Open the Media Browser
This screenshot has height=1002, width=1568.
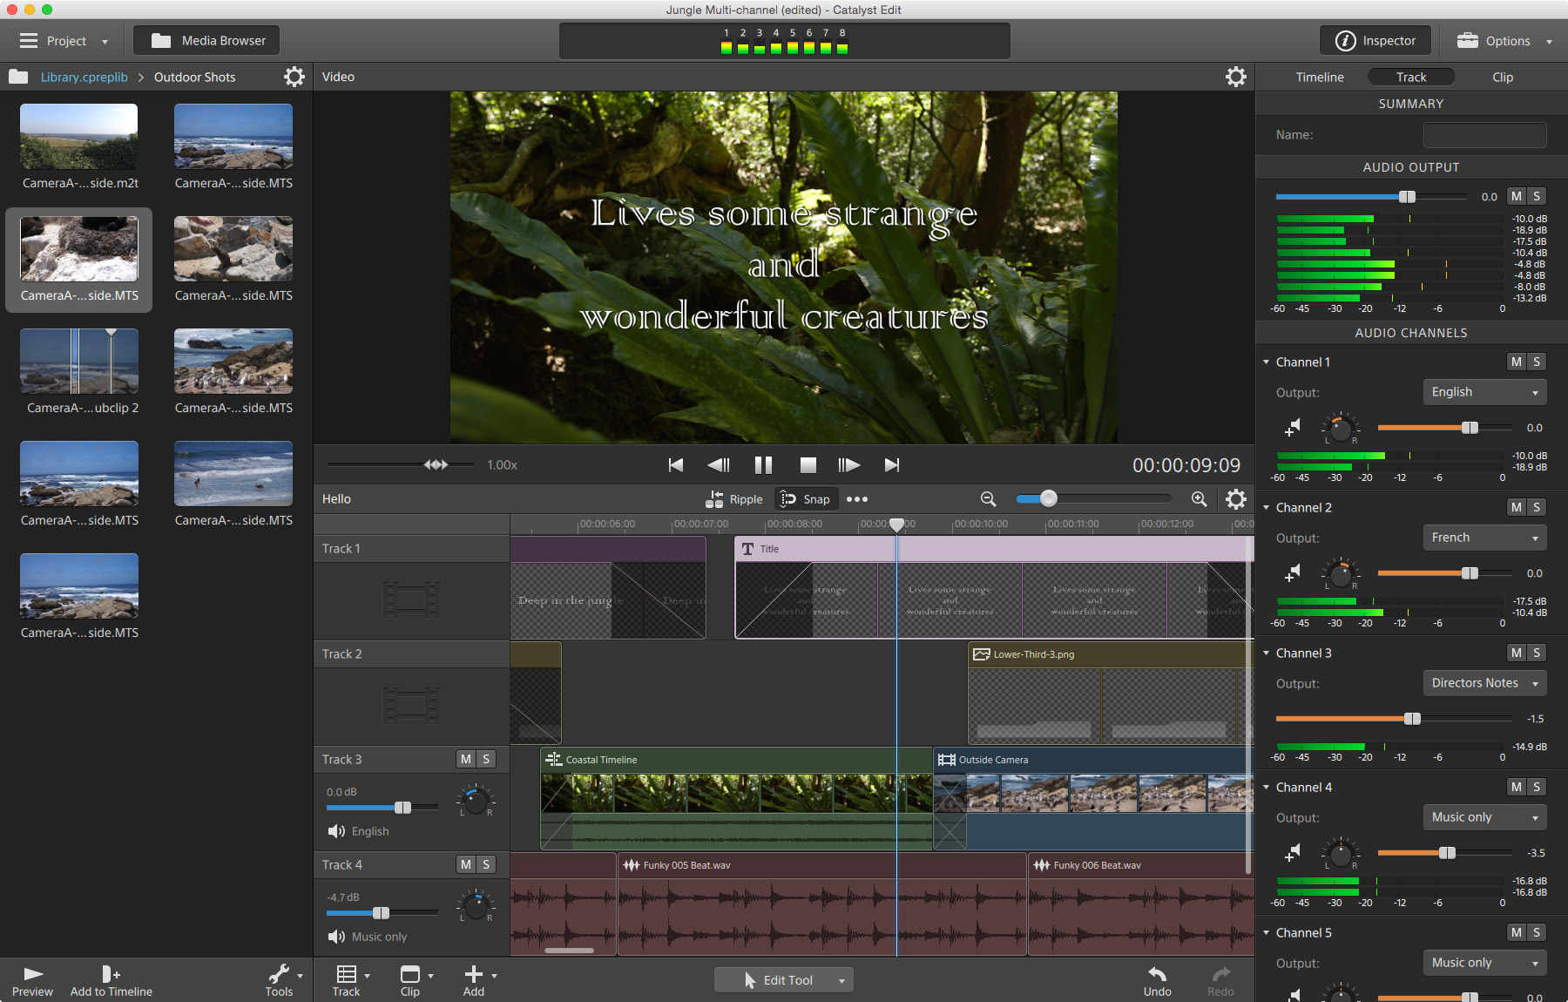pos(207,41)
